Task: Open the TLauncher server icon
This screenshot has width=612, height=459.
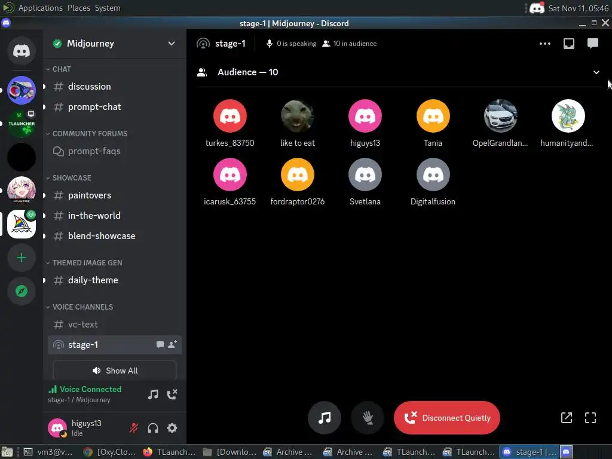Action: [22, 124]
